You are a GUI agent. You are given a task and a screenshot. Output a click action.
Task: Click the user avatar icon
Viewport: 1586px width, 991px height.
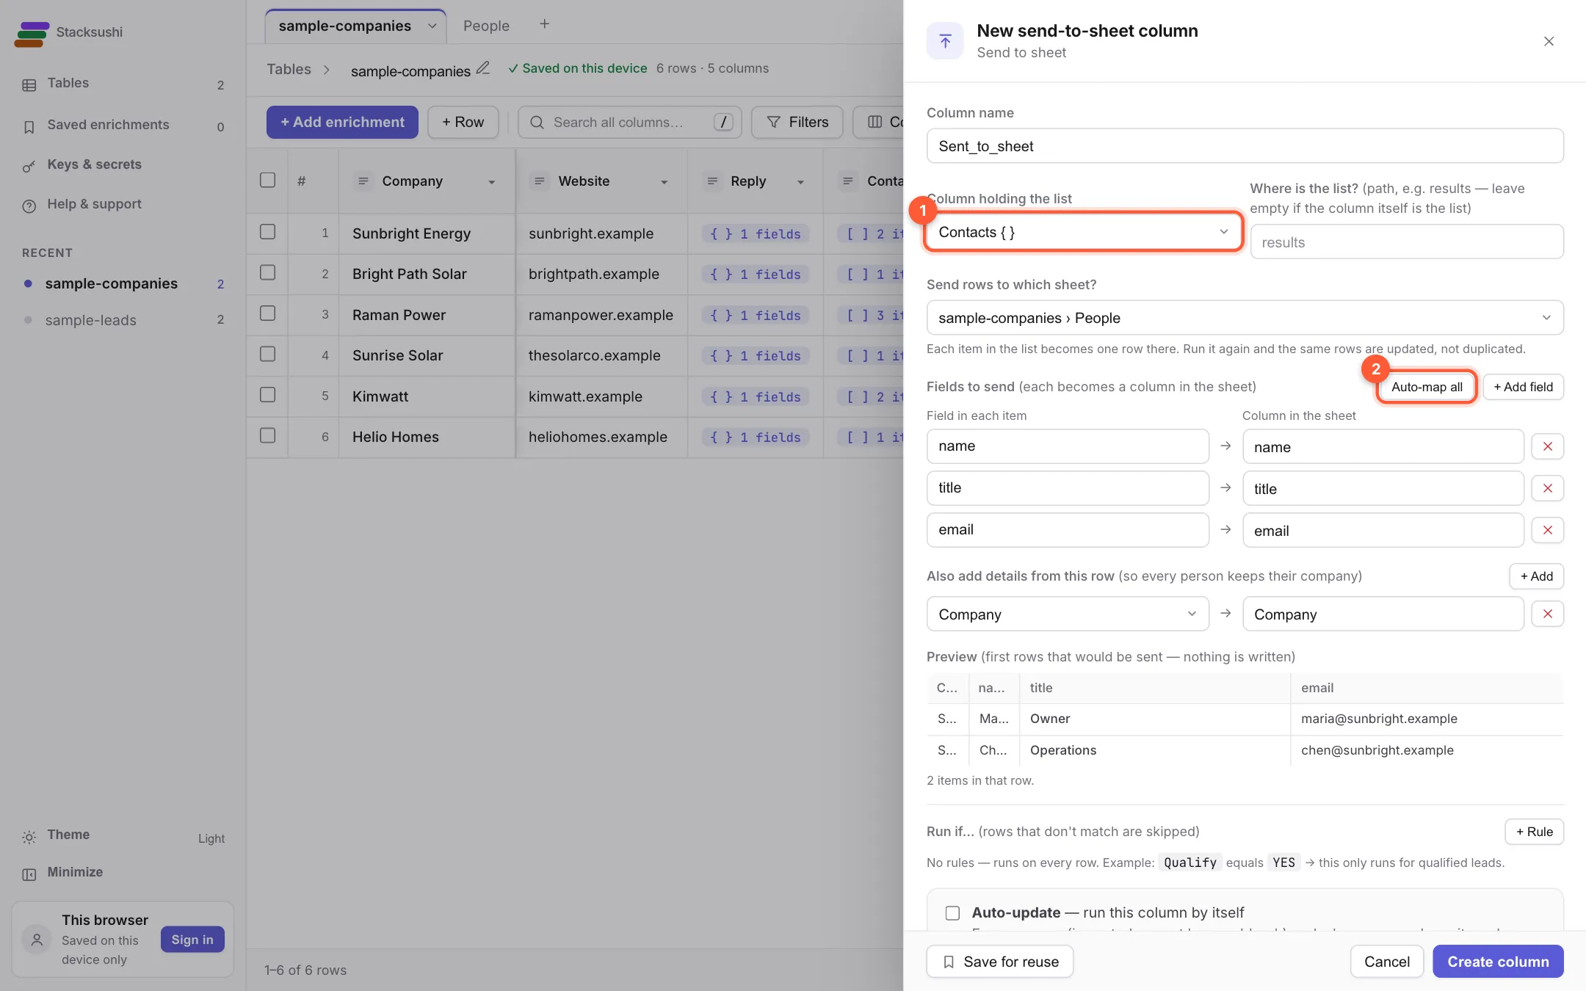[x=37, y=940]
